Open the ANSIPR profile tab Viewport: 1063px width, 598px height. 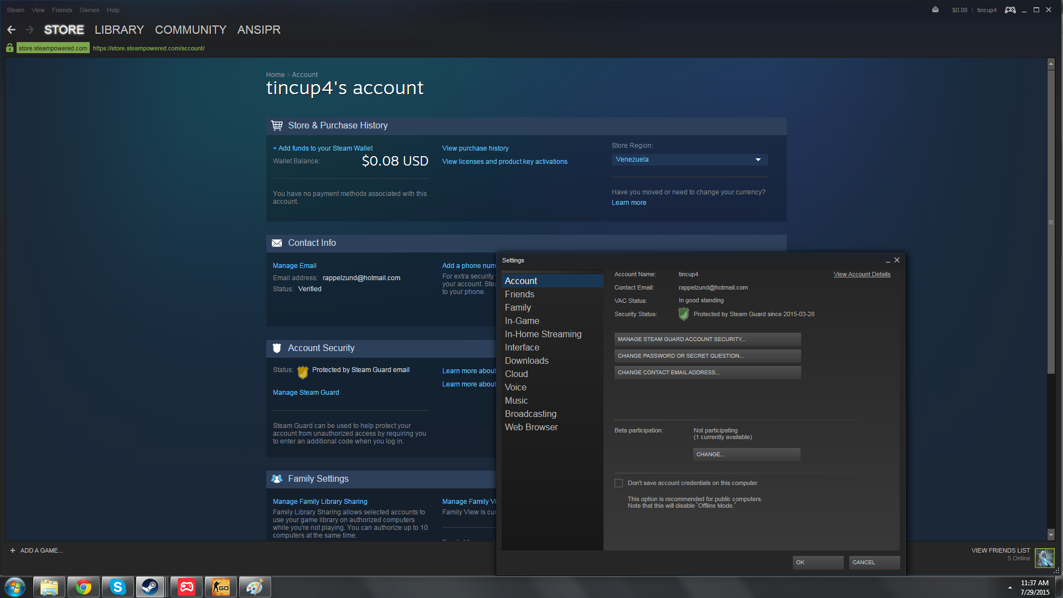coord(259,30)
